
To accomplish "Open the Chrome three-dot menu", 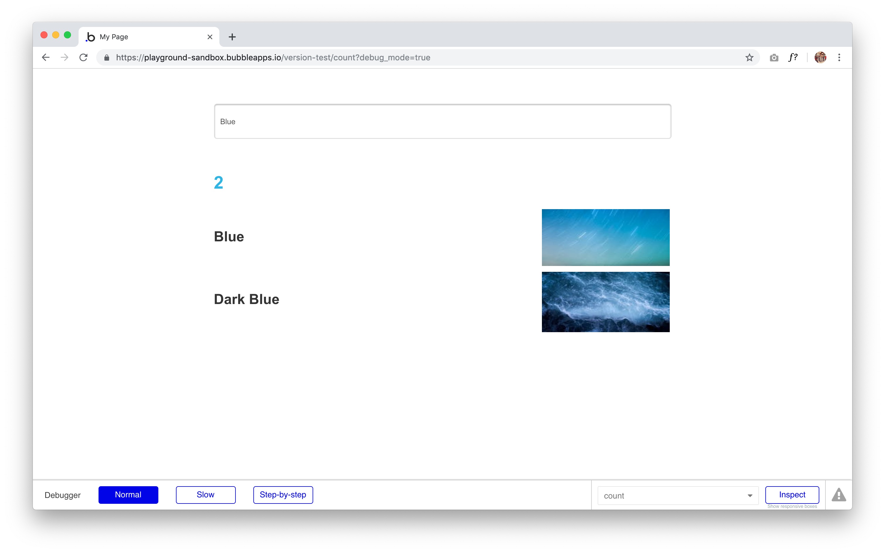I will (x=839, y=57).
